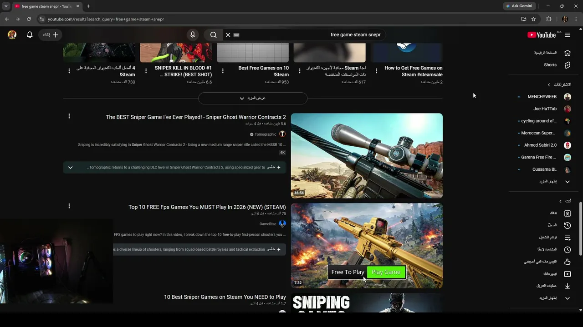Image resolution: width=583 pixels, height=327 pixels.
Task: Play the gold rifle Free To Play thumbnail
Action: (367, 246)
